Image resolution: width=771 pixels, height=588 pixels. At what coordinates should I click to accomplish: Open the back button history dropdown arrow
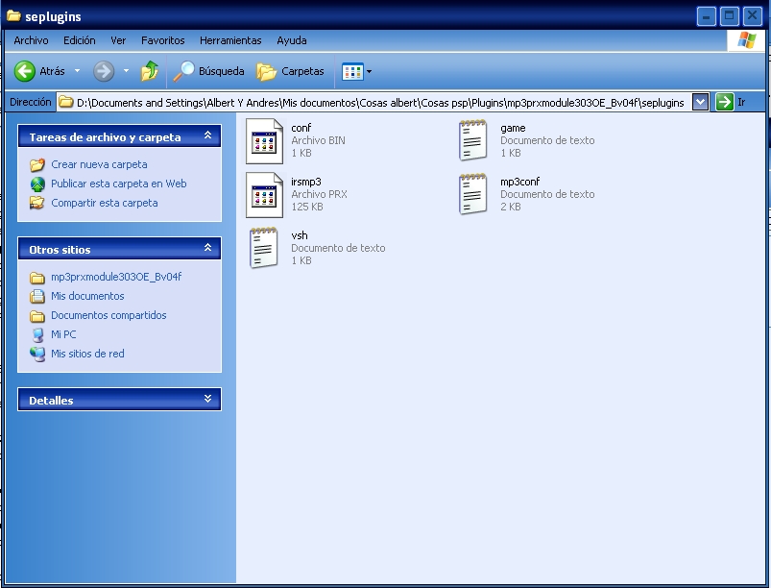coord(78,71)
